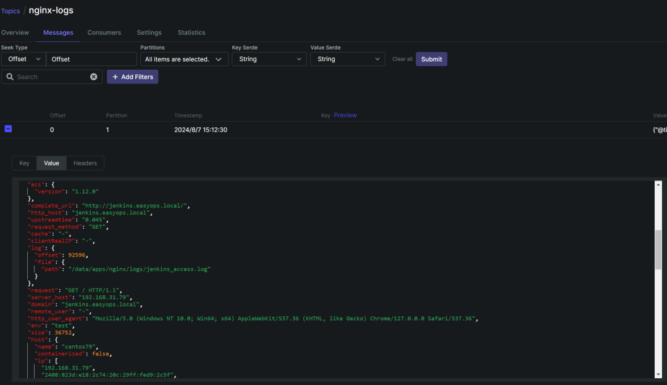Screen dimensions: 667x385
Task: Click the Offset column header in the table
Action: tap(58, 116)
